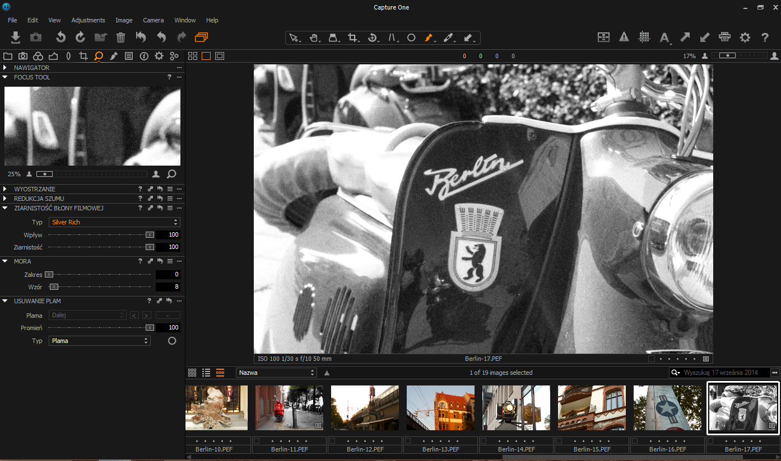Screen dimensions: 781x461
Task: Open the Library folder tool tab
Action: click(8, 56)
